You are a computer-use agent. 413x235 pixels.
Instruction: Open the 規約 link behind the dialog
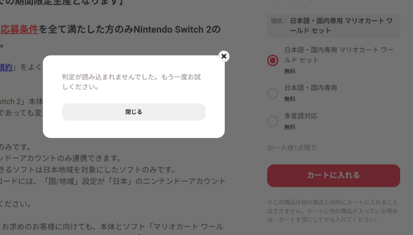[6, 67]
